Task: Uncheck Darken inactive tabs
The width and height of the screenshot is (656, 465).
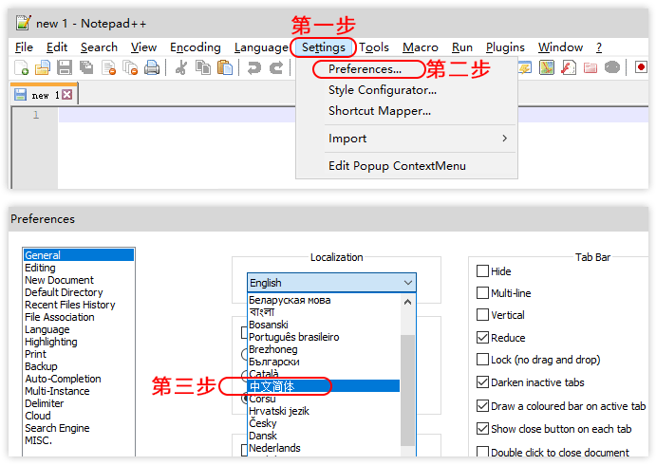Action: [x=482, y=382]
